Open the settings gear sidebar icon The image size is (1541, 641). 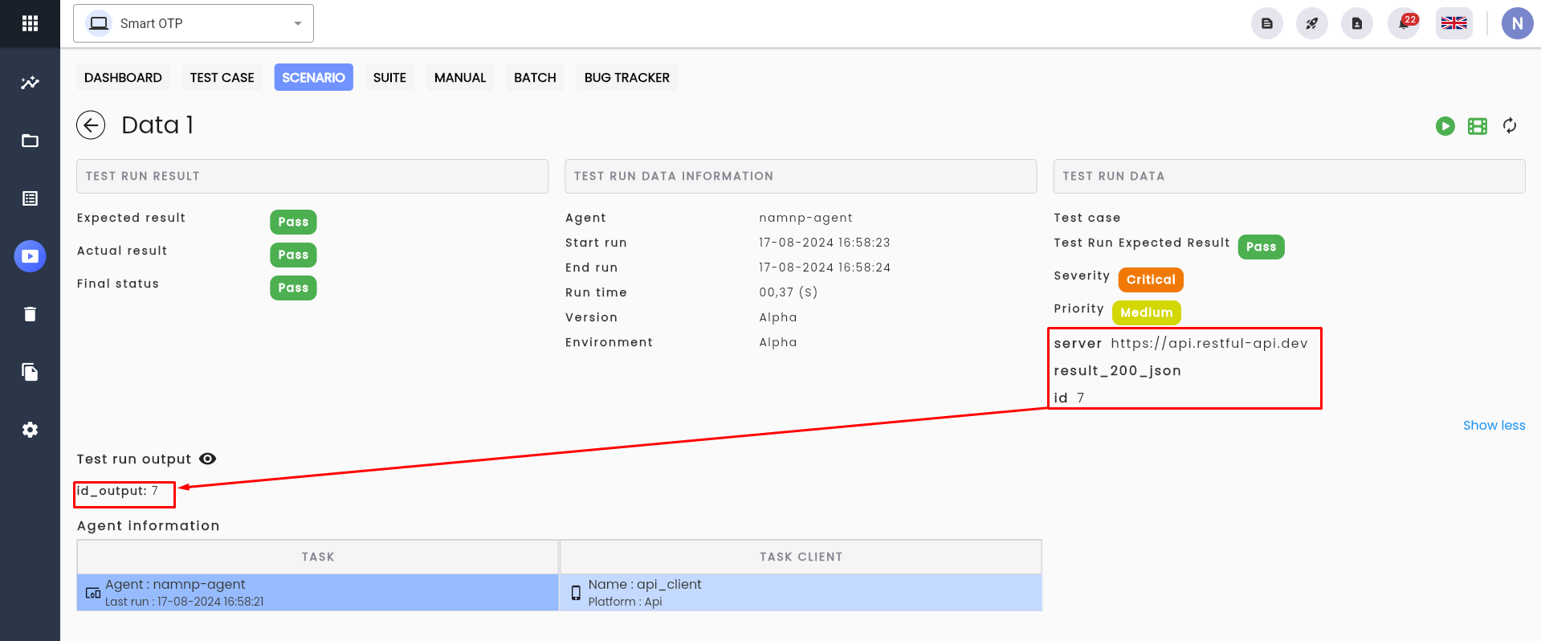coord(30,430)
